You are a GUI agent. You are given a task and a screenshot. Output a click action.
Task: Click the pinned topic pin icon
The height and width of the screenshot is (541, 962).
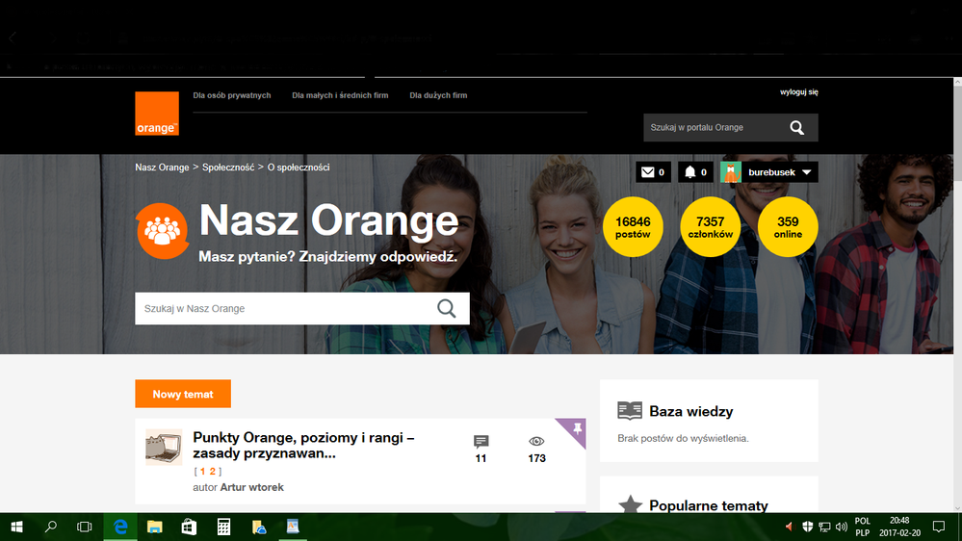(577, 428)
